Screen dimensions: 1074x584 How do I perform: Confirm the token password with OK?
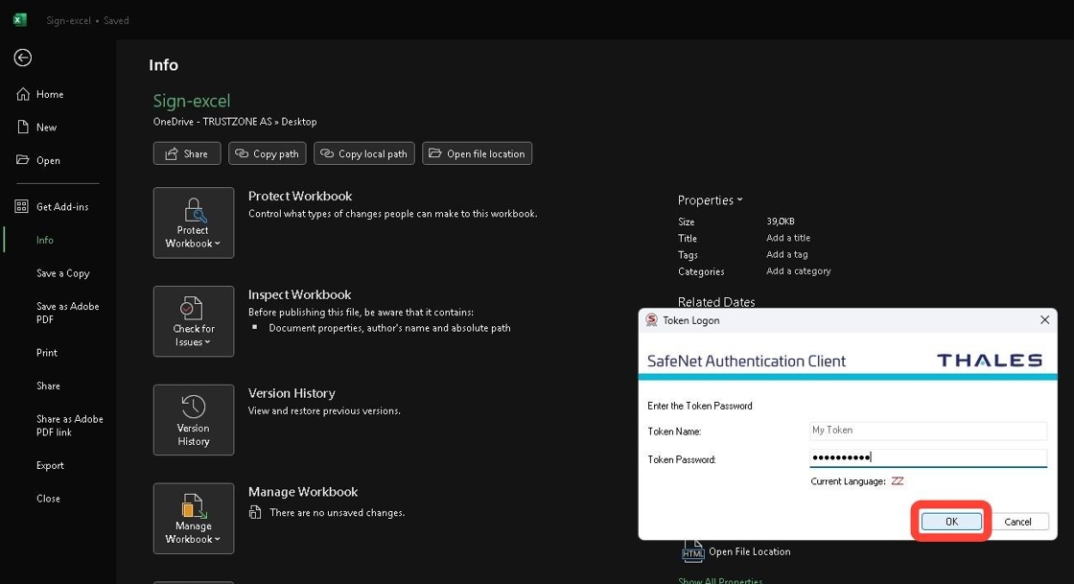[x=951, y=522]
